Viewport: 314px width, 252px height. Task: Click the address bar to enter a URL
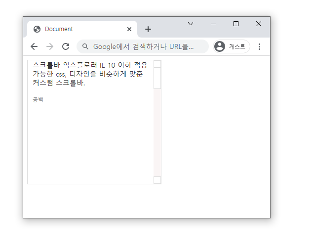[143, 46]
